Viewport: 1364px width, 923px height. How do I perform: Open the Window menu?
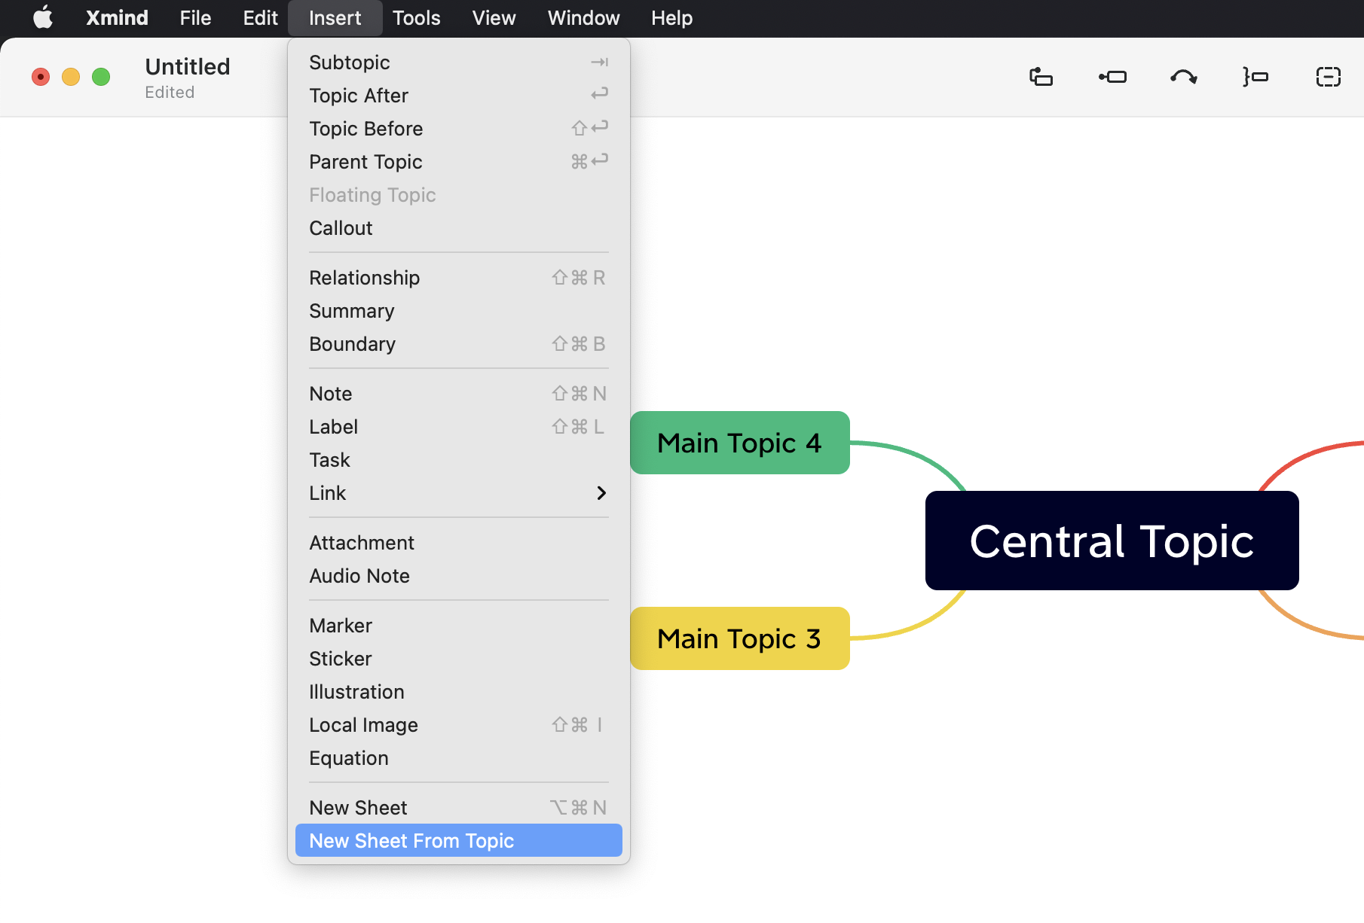pos(583,17)
